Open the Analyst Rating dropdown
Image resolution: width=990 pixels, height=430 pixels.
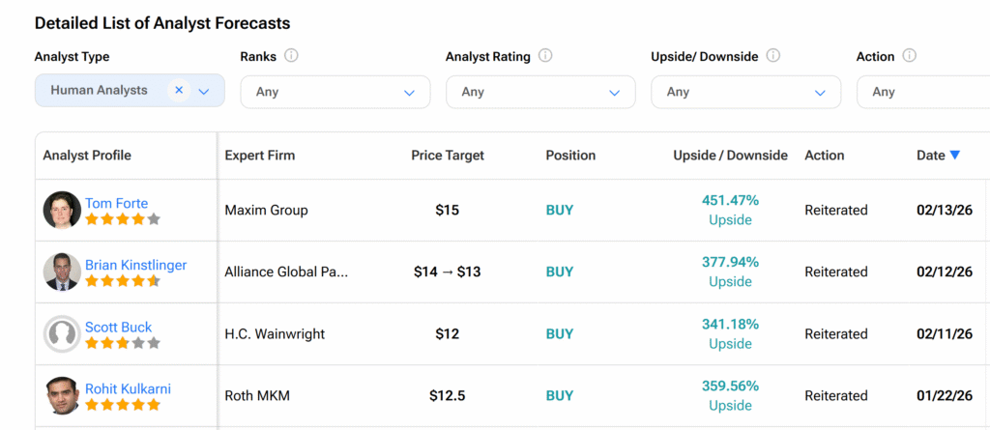[x=540, y=92]
